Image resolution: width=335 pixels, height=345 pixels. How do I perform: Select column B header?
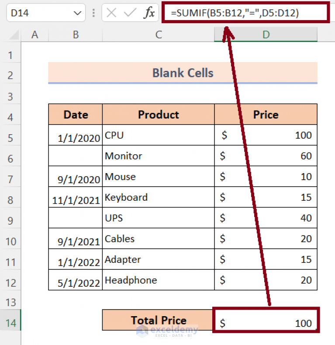tap(76, 35)
